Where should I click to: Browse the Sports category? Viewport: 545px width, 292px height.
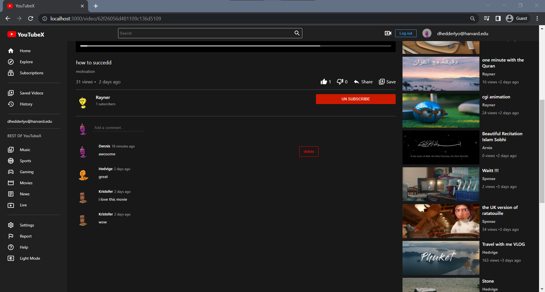click(x=20, y=161)
